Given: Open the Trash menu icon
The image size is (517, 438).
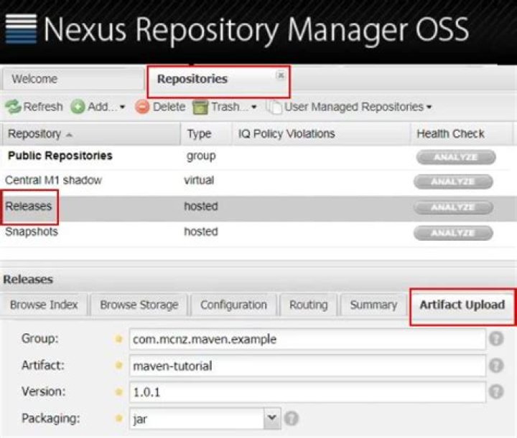Looking at the screenshot, I should coord(201,108).
